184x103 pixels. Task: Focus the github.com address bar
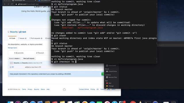tap(28, 4)
